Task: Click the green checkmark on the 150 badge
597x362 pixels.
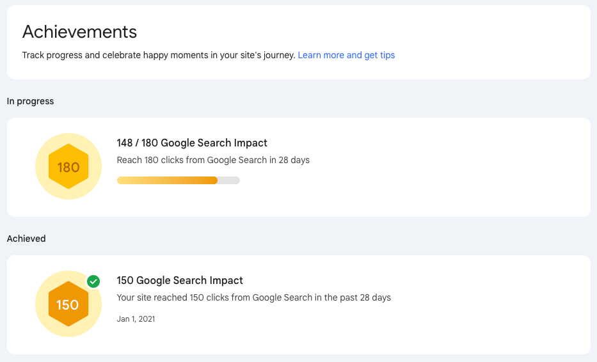Action: click(x=93, y=281)
